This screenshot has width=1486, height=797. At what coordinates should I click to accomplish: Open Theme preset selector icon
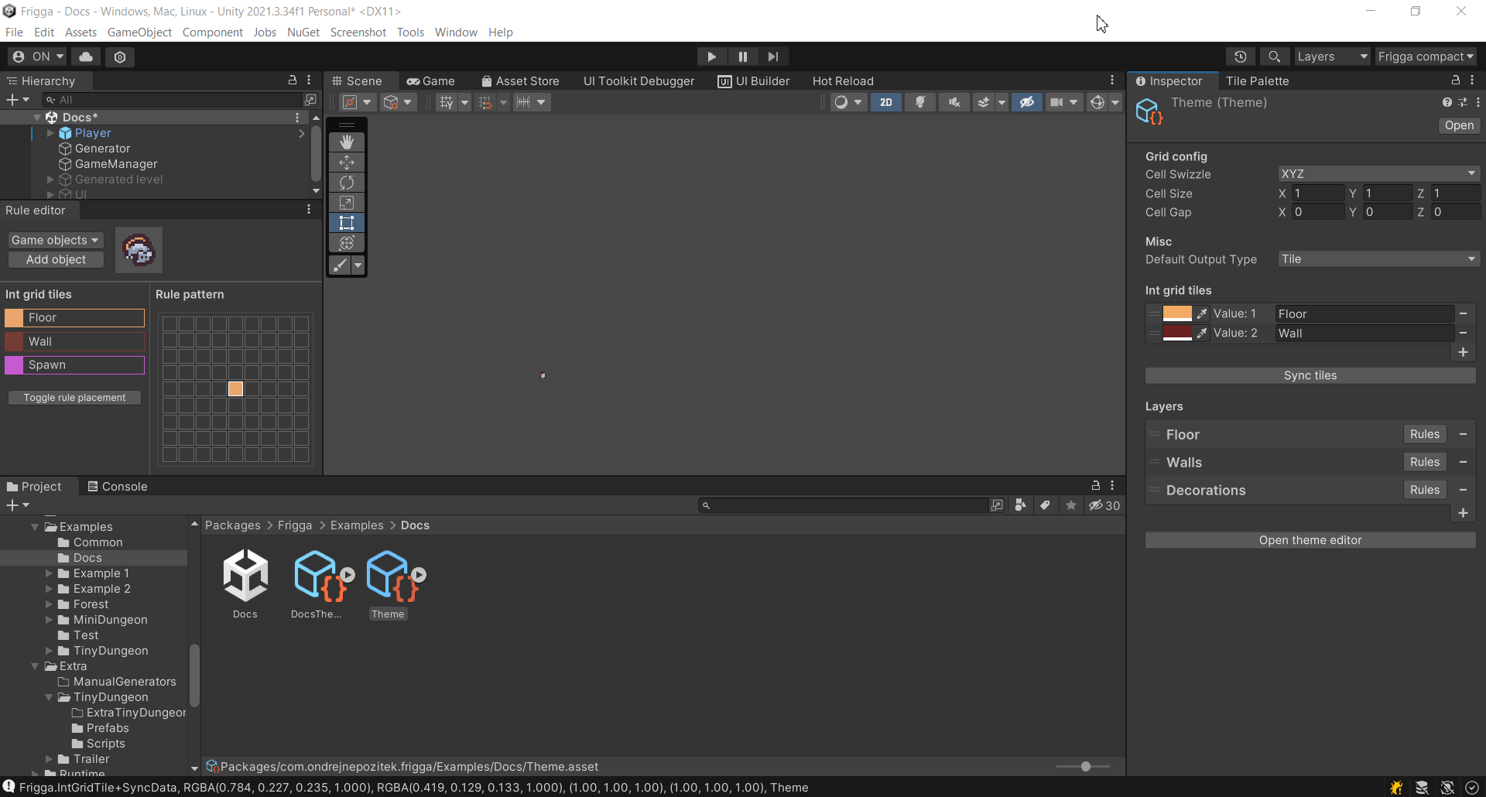1462,102
